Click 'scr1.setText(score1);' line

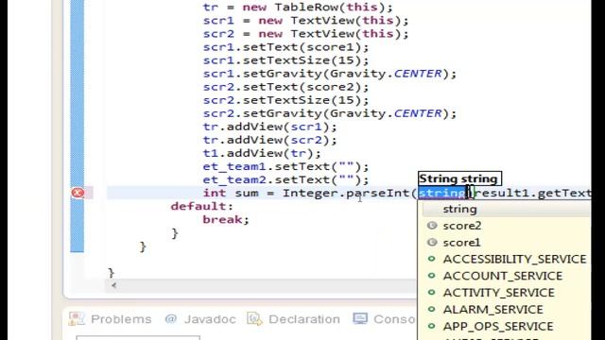(285, 47)
